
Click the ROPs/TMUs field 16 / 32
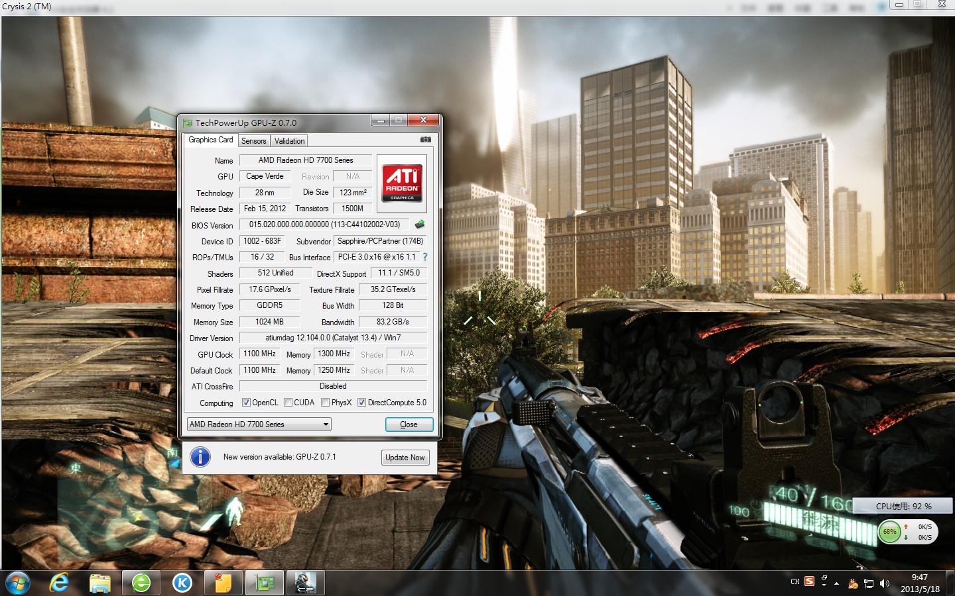pyautogui.click(x=262, y=257)
